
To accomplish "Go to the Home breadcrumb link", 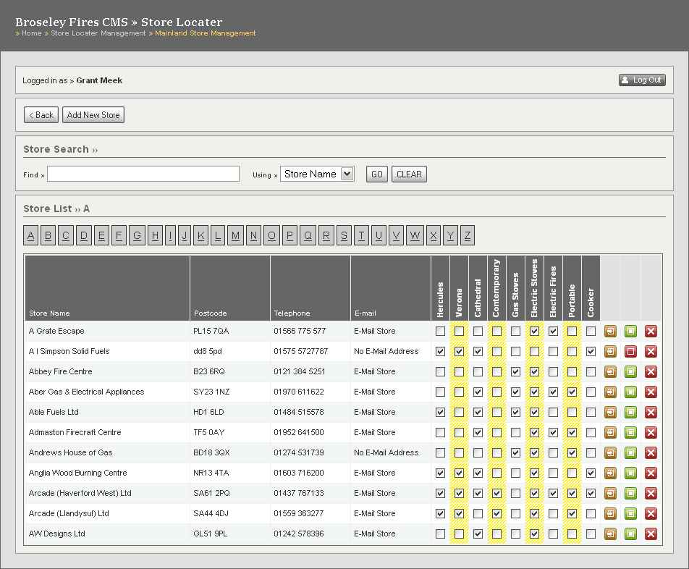I will point(31,33).
